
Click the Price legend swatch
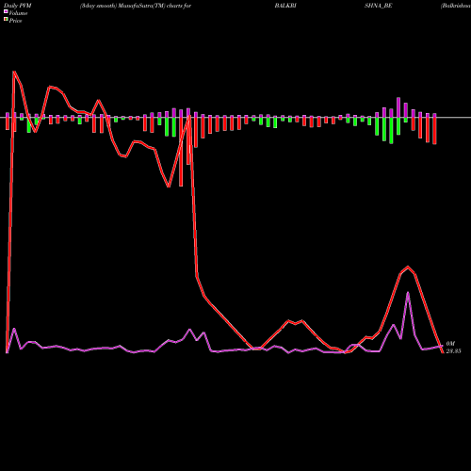6,20
